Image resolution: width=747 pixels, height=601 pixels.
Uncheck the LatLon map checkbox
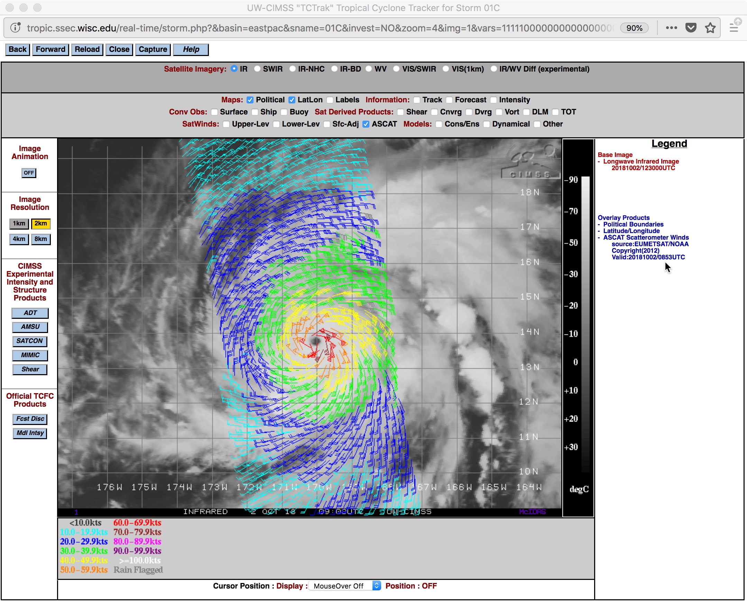pyautogui.click(x=292, y=100)
